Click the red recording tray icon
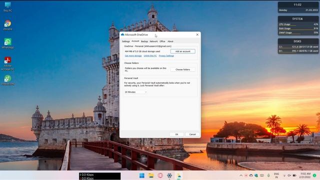Viewport: 320px width, 180px height. (246, 175)
